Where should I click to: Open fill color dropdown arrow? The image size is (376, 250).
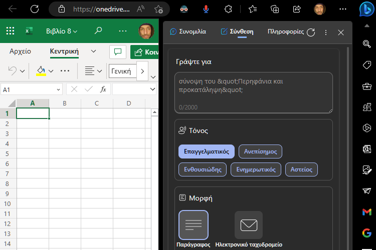click(51, 71)
